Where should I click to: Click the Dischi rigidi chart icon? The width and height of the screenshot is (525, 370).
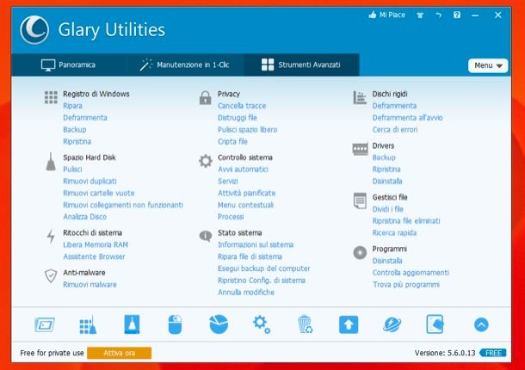pos(360,97)
